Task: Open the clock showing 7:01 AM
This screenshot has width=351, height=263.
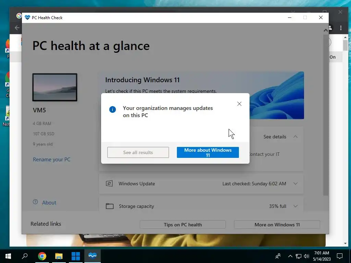Action: click(322, 256)
